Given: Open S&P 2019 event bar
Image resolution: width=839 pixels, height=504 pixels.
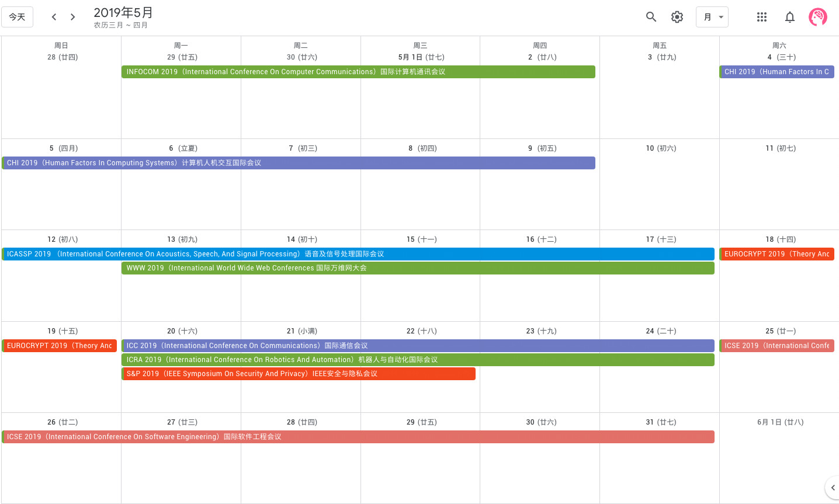Looking at the screenshot, I should [x=299, y=374].
